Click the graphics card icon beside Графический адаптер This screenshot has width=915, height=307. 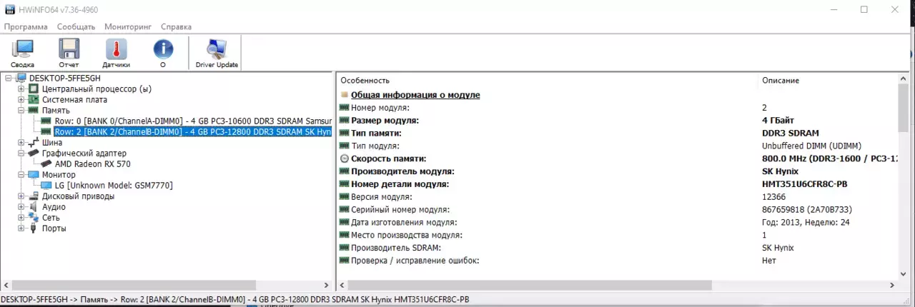(34, 153)
